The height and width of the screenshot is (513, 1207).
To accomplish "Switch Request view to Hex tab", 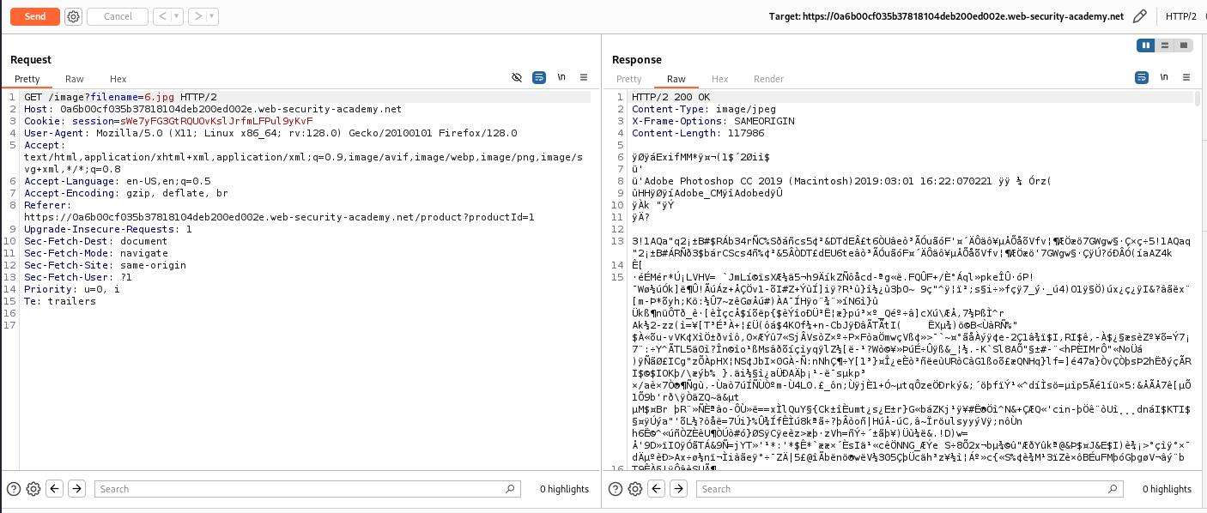I will (118, 79).
